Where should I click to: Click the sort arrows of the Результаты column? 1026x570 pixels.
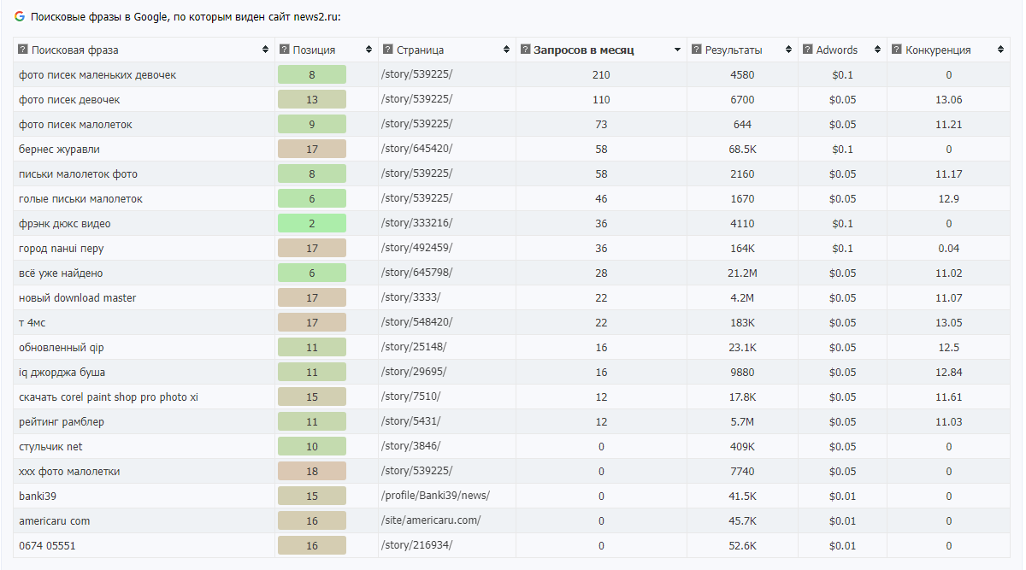[x=788, y=50]
